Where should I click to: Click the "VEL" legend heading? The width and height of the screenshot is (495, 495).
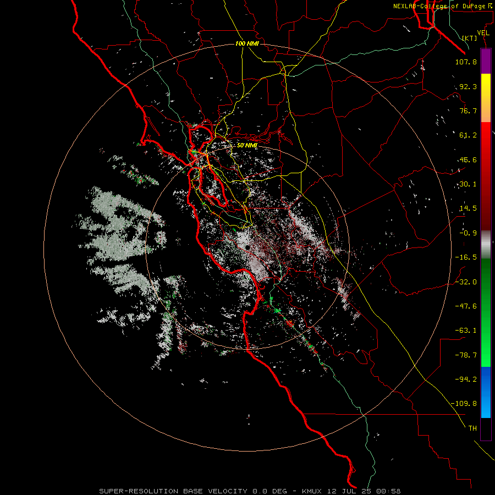click(483, 33)
